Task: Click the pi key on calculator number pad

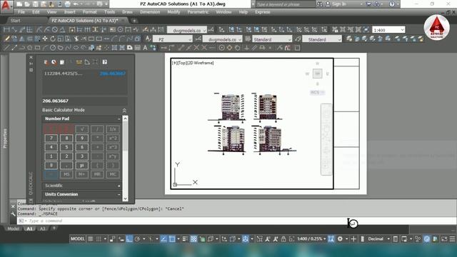Action: click(x=82, y=165)
